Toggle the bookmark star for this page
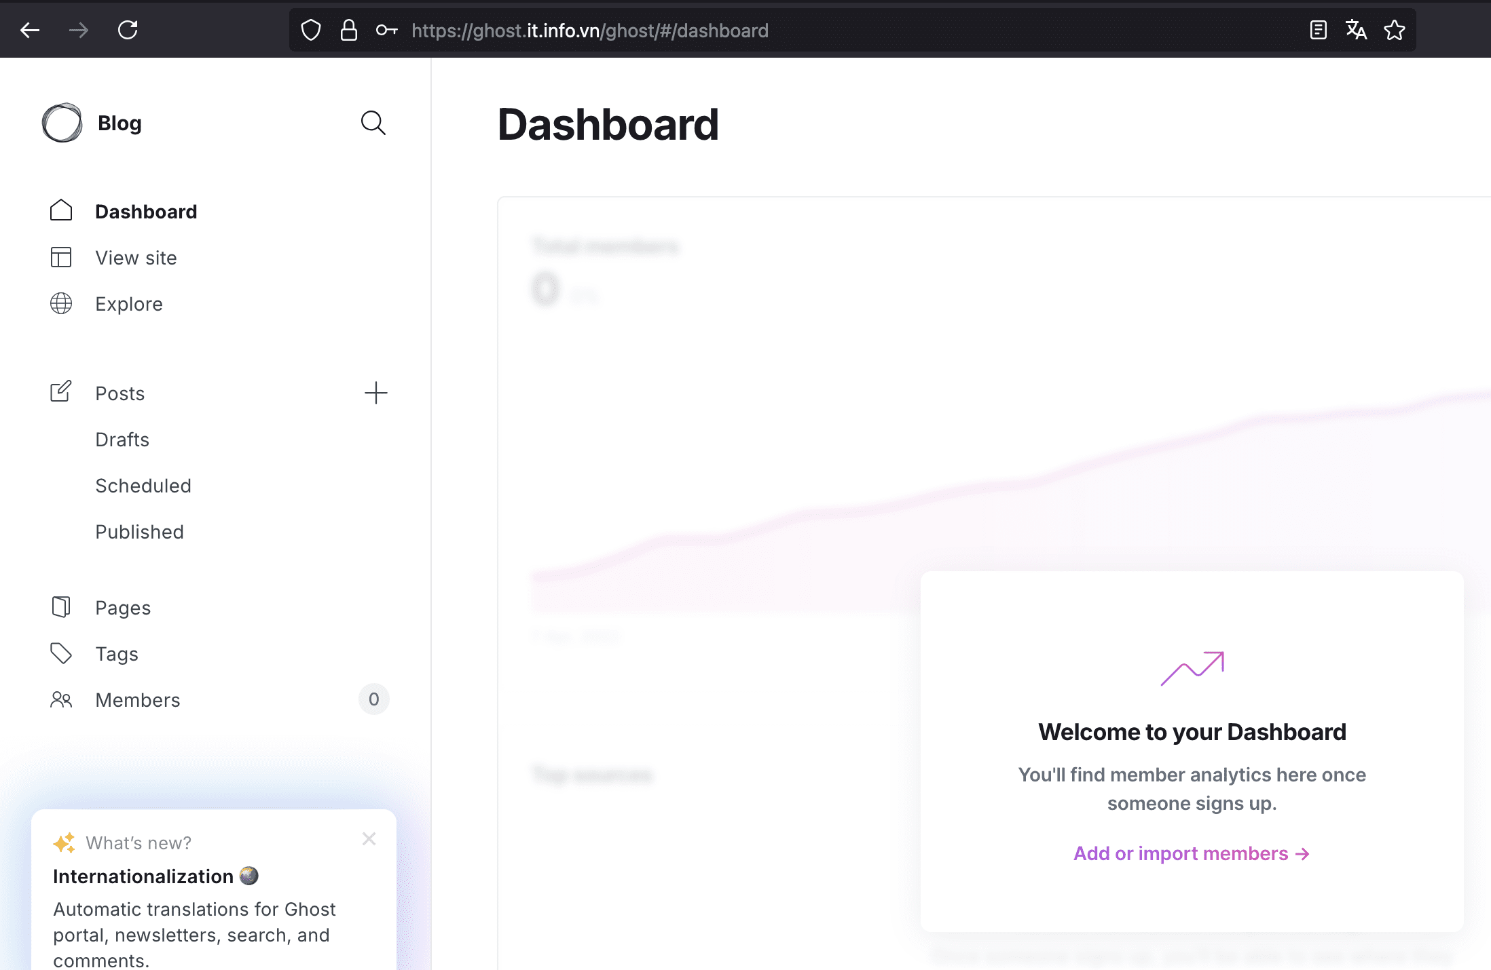Viewport: 1491px width, 970px height. [x=1395, y=30]
